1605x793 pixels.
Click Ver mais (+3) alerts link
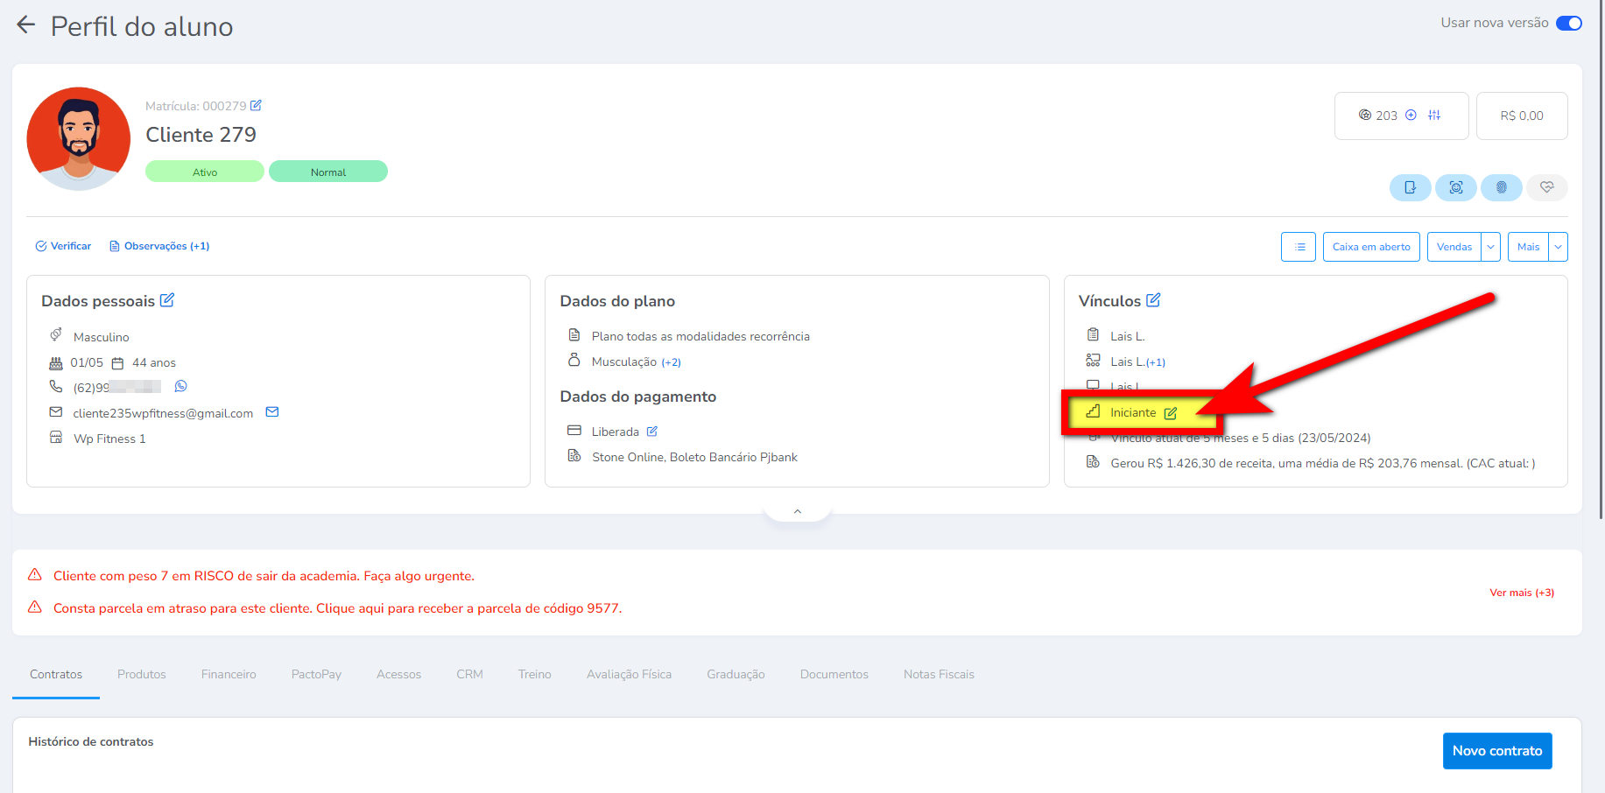pos(1521,593)
